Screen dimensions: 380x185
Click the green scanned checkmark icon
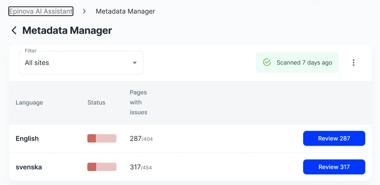267,62
